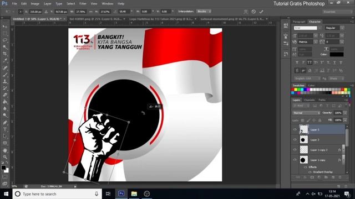Open the File menu

14,4
